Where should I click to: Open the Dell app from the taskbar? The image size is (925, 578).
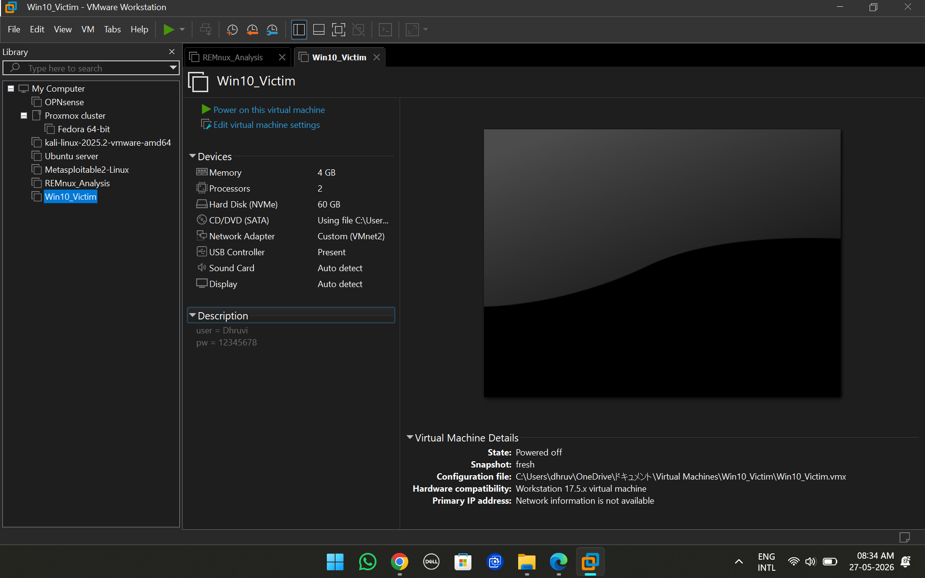point(431,562)
